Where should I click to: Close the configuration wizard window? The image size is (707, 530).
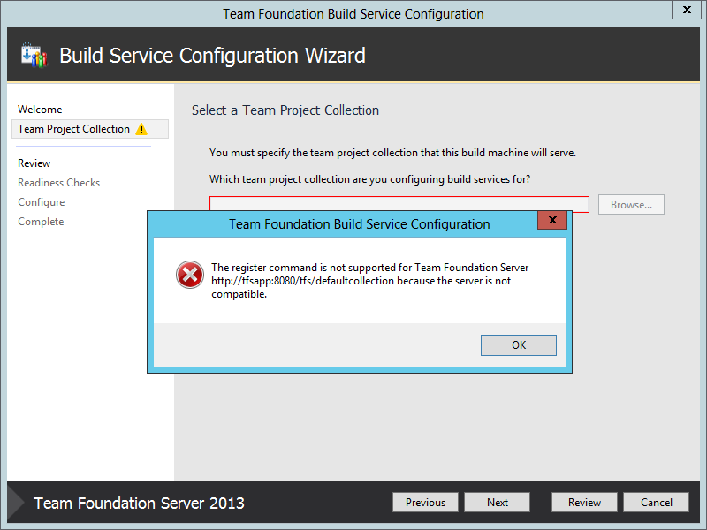pos(687,10)
